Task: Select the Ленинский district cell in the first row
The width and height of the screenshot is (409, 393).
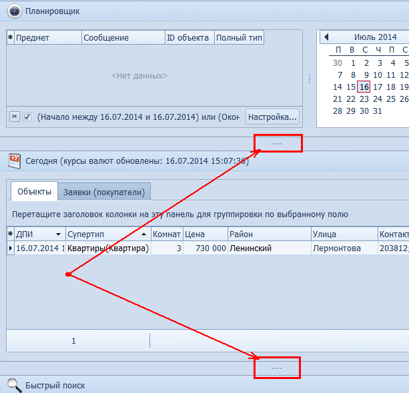Action: 268,248
